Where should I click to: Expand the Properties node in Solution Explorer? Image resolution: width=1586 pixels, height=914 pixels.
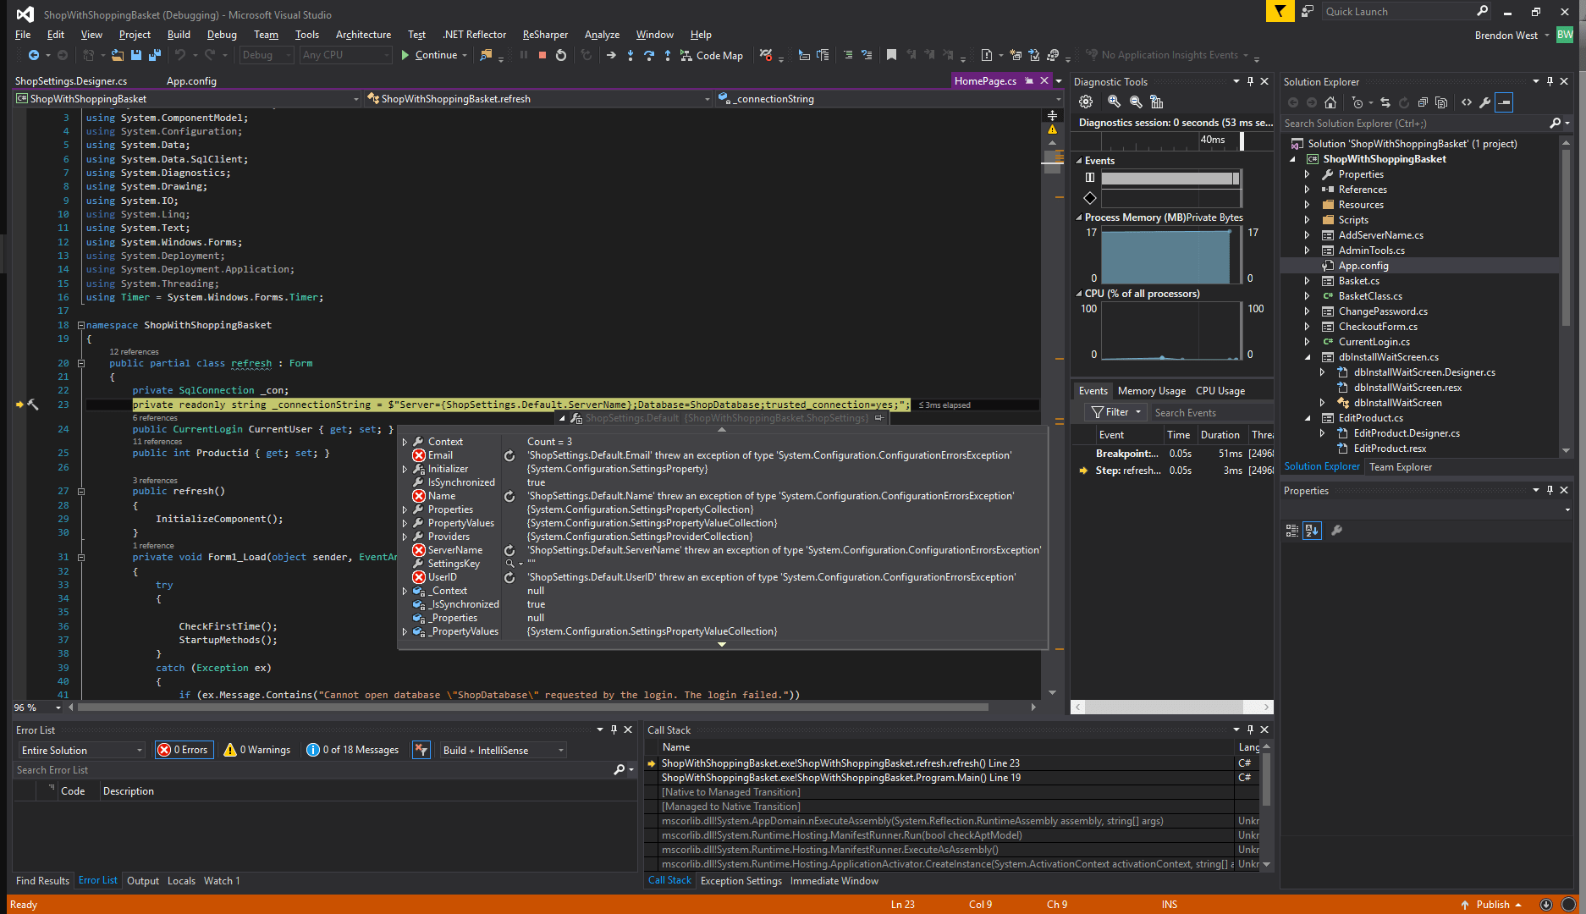click(1308, 174)
